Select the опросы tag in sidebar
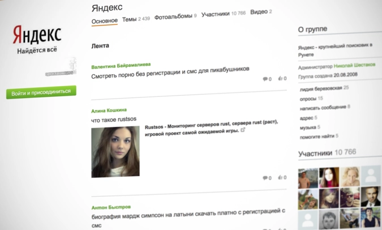The image size is (382, 230). (308, 98)
